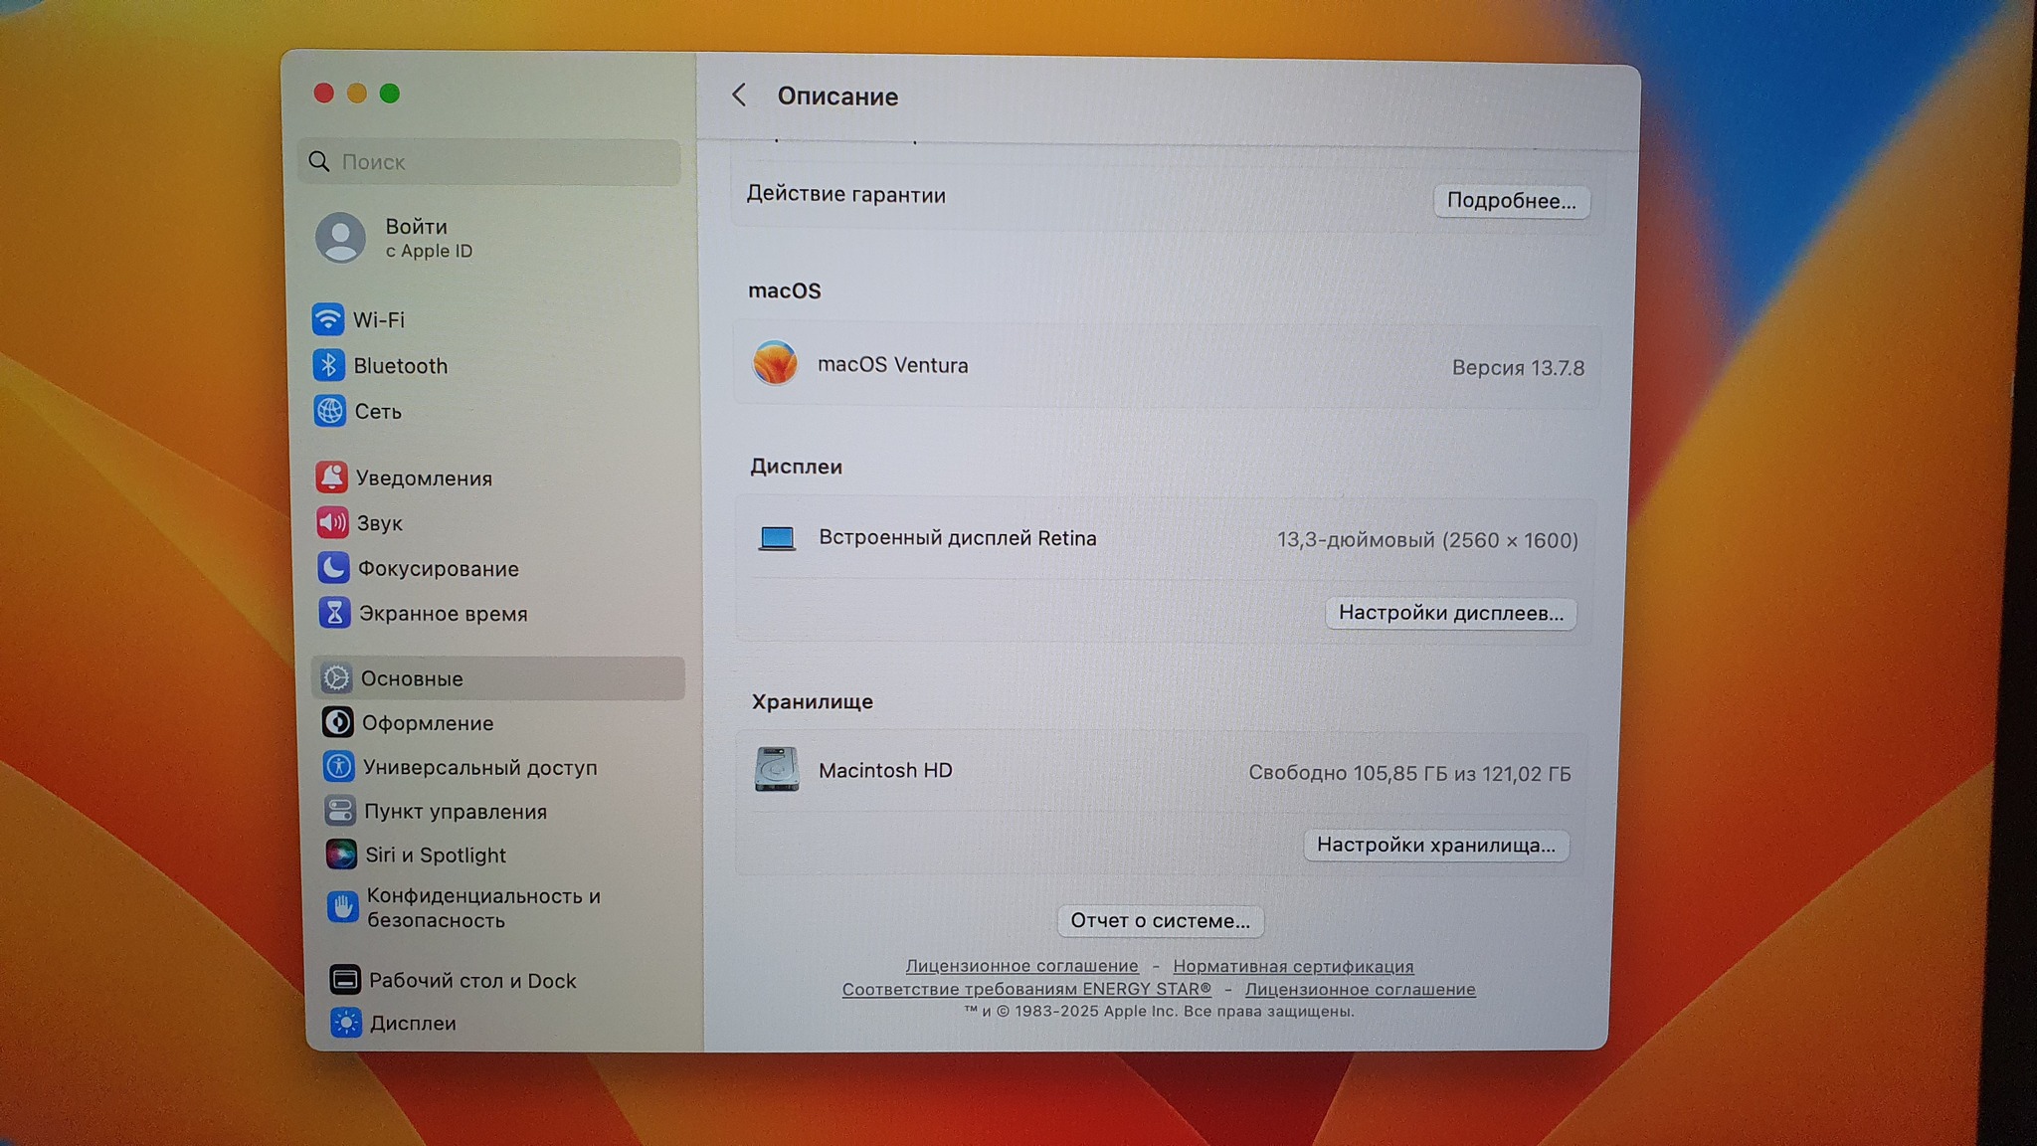
Task: Select Desktop and Dock item
Action: click(x=471, y=980)
